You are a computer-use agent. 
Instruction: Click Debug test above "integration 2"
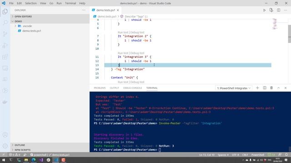tap(137, 32)
